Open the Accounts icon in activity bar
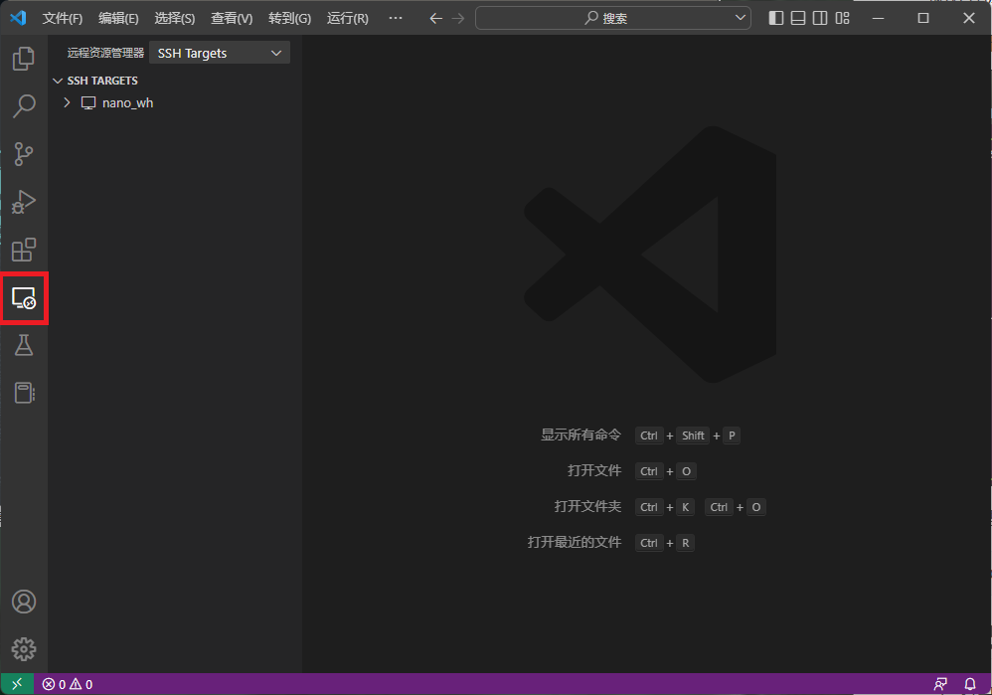The width and height of the screenshot is (992, 695). pos(24,602)
